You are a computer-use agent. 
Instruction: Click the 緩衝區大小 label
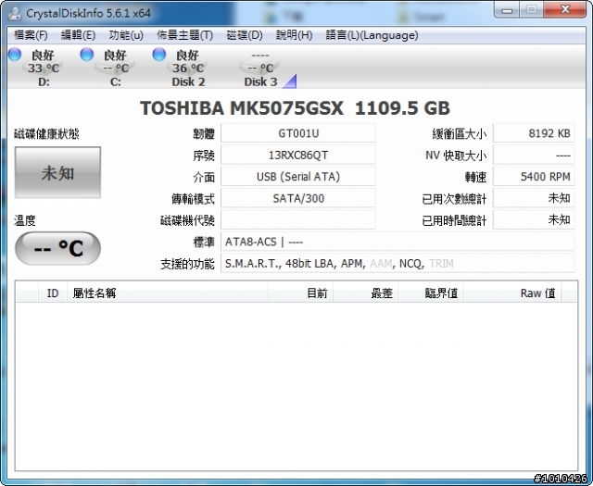pos(460,134)
